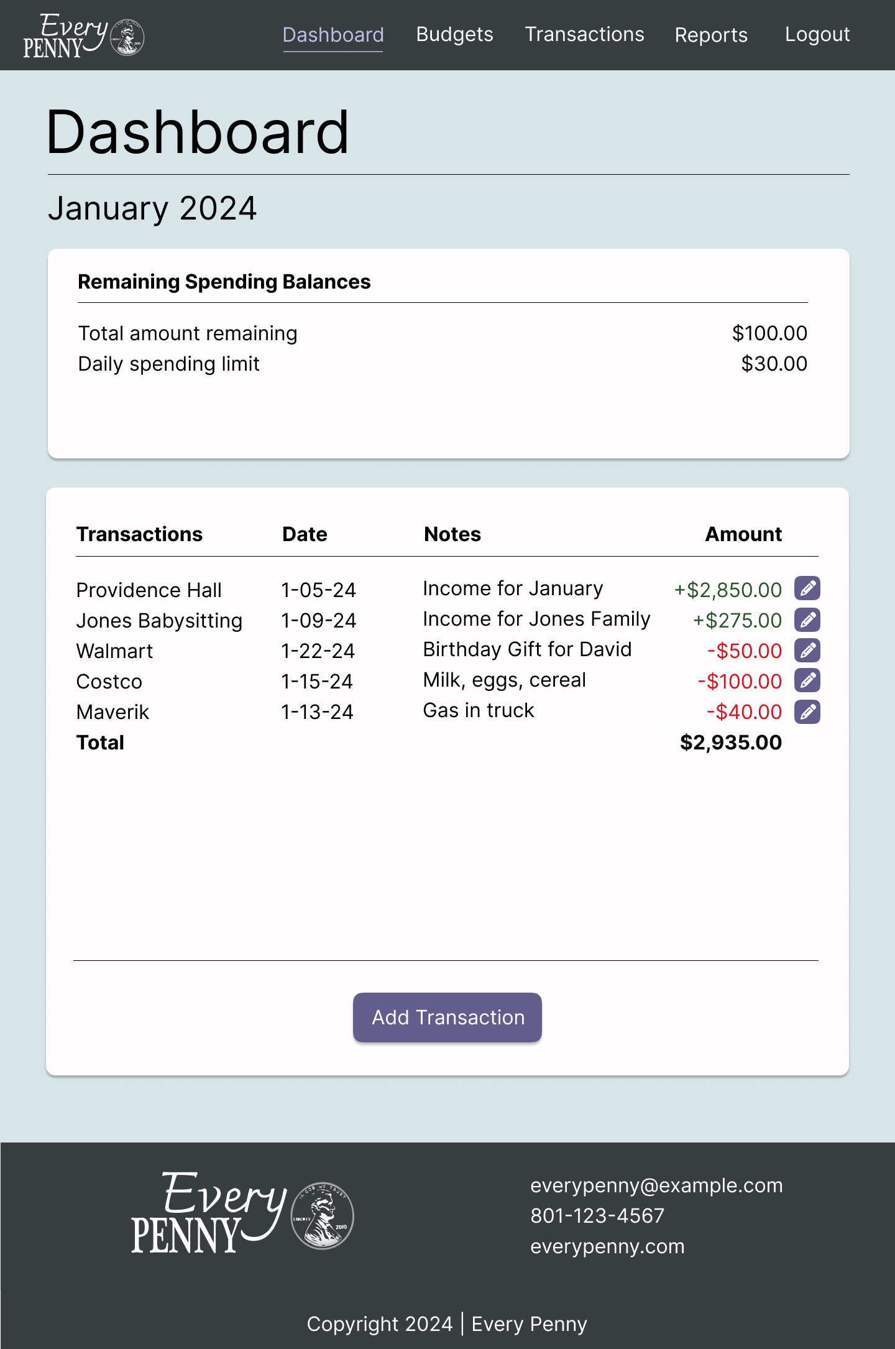Click the Every Penny logo in footer
The height and width of the screenshot is (1349, 895).
tap(242, 1213)
